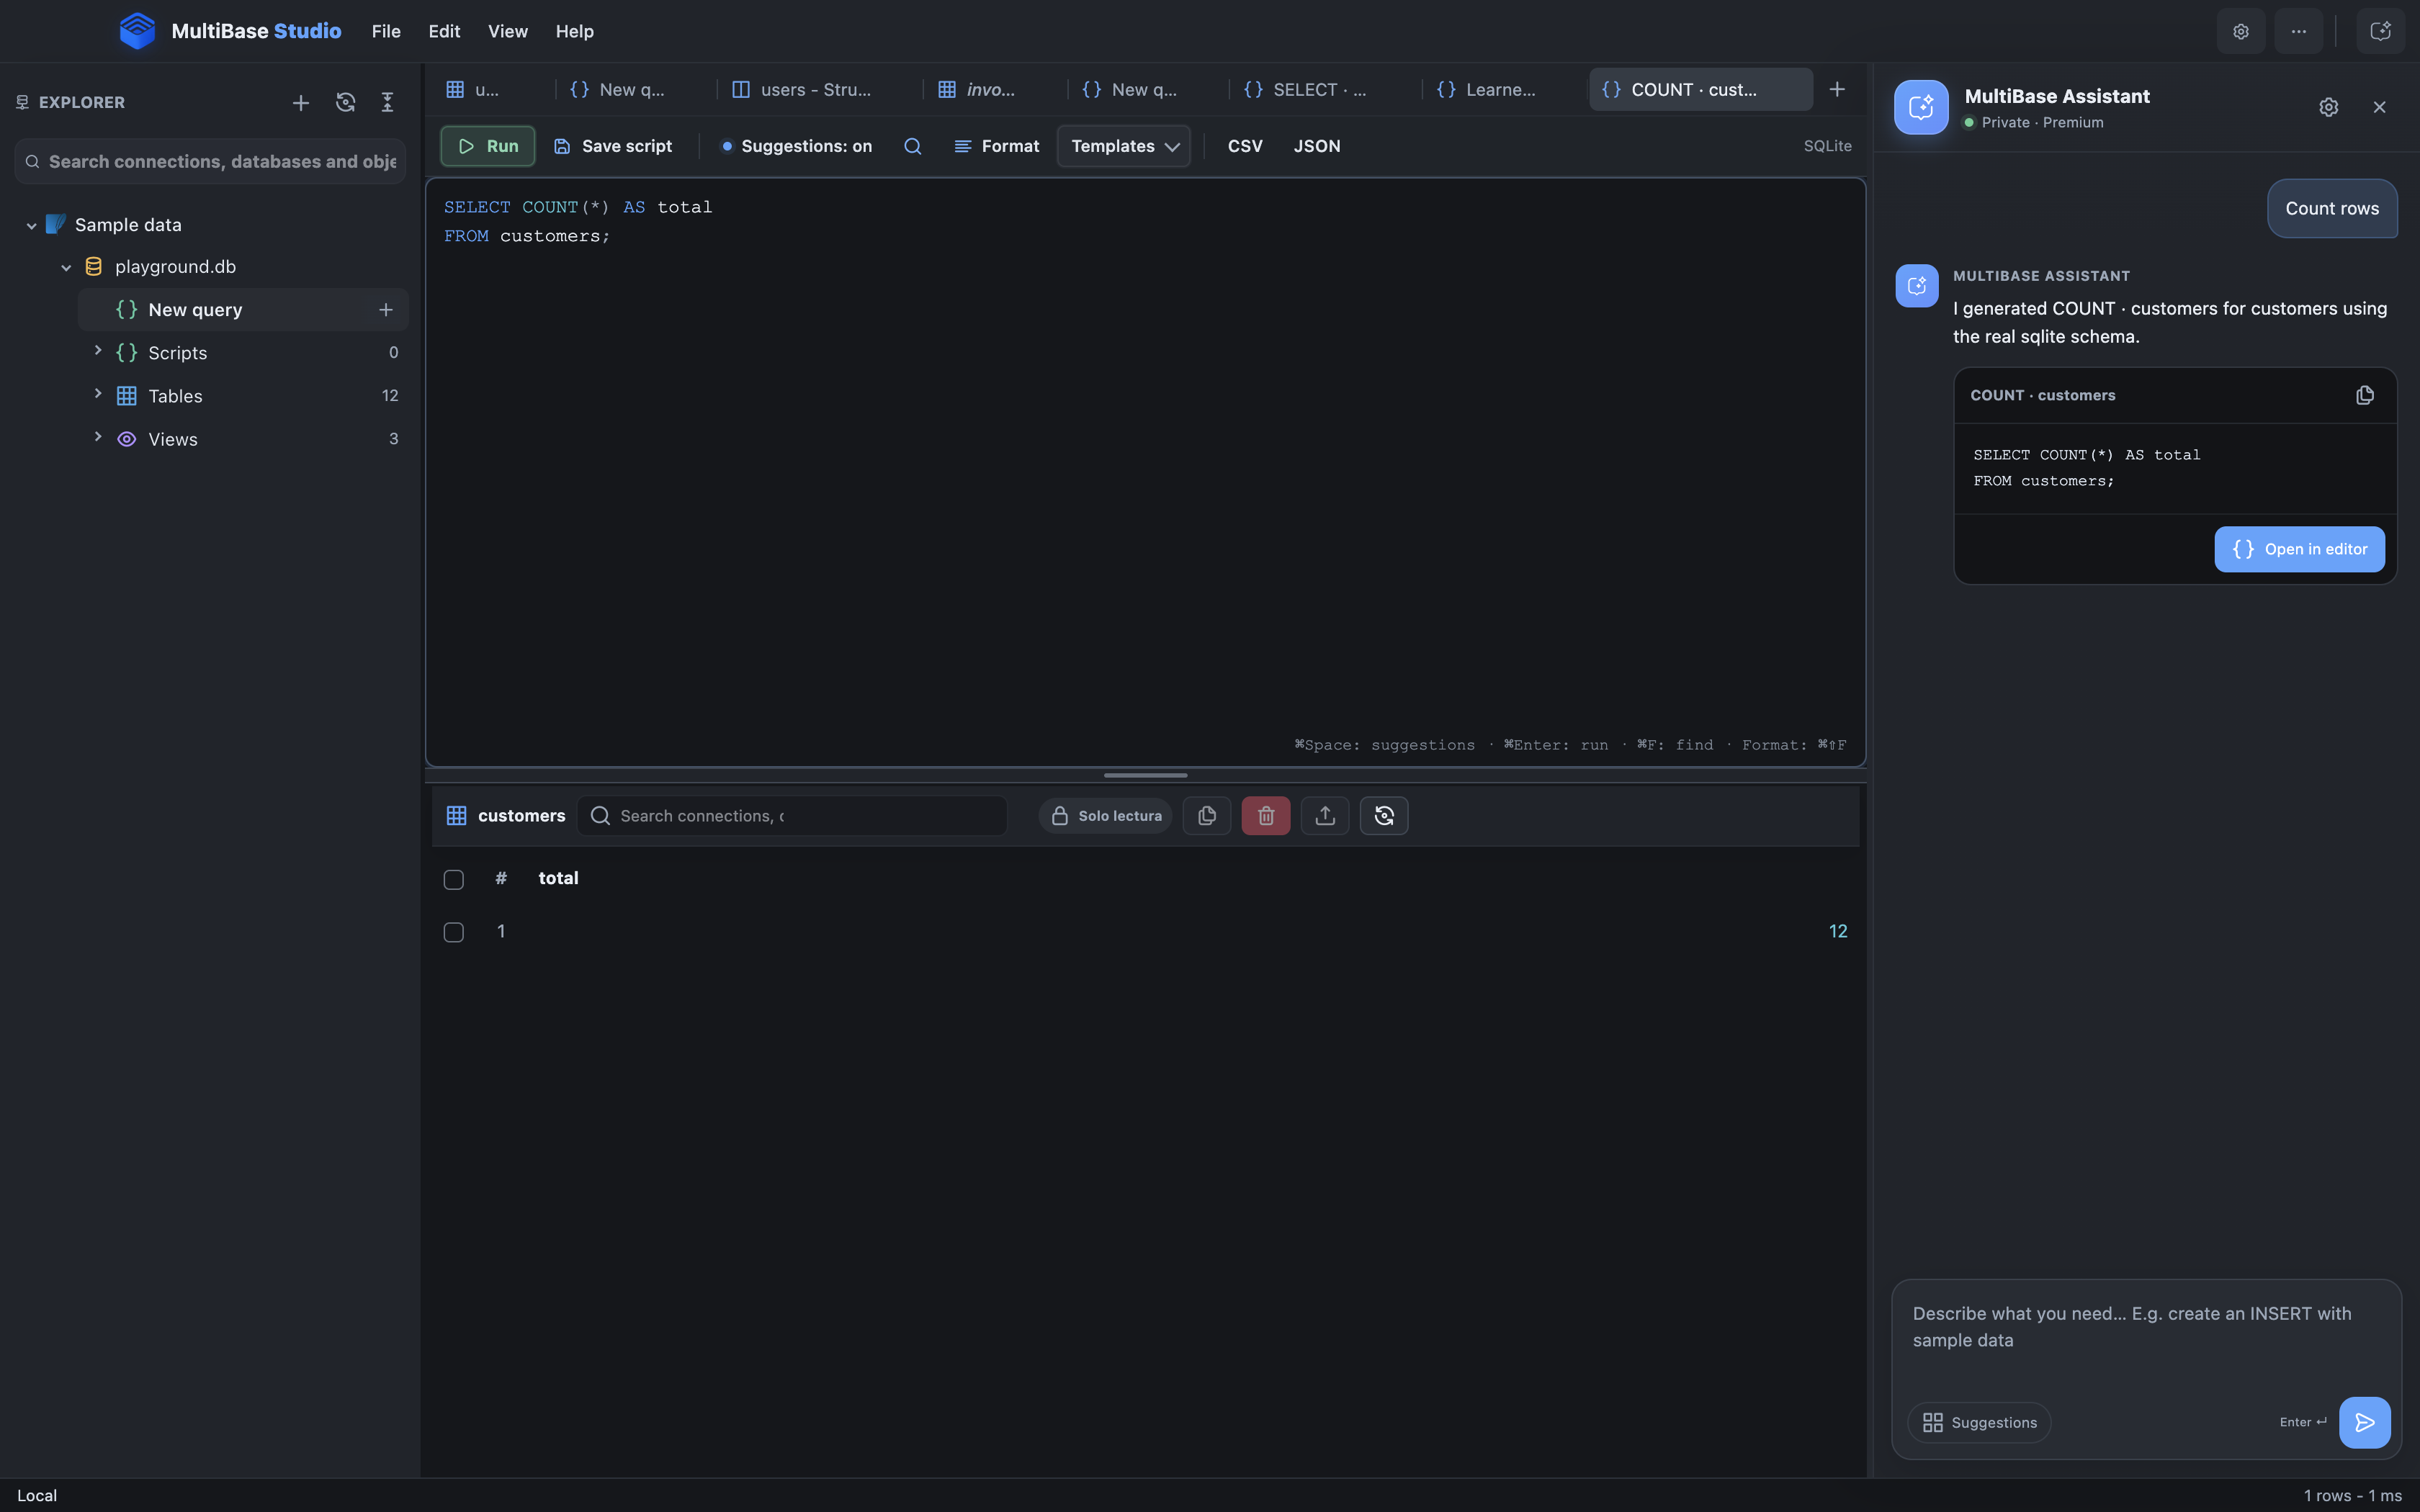The image size is (2420, 1512).
Task: Copy the result rows icon
Action: [1207, 816]
